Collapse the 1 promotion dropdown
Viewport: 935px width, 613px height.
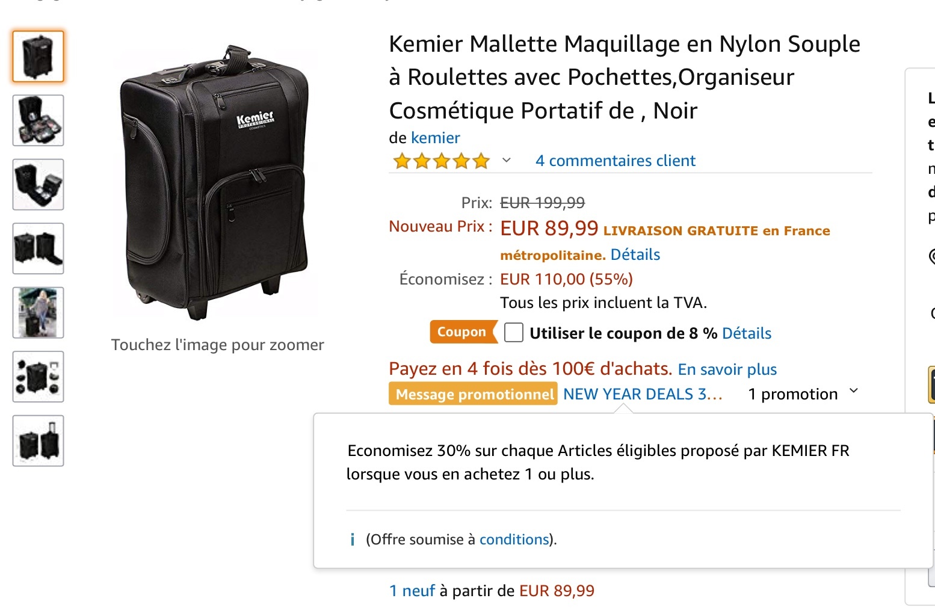click(853, 392)
